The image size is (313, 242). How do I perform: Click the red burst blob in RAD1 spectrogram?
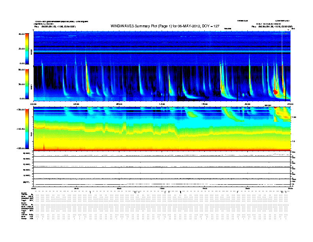click(x=275, y=92)
